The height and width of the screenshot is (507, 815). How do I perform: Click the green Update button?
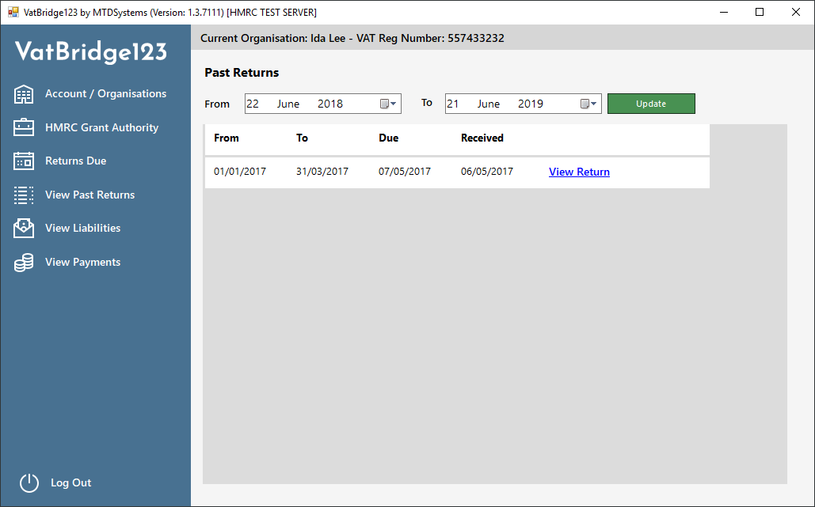(651, 104)
